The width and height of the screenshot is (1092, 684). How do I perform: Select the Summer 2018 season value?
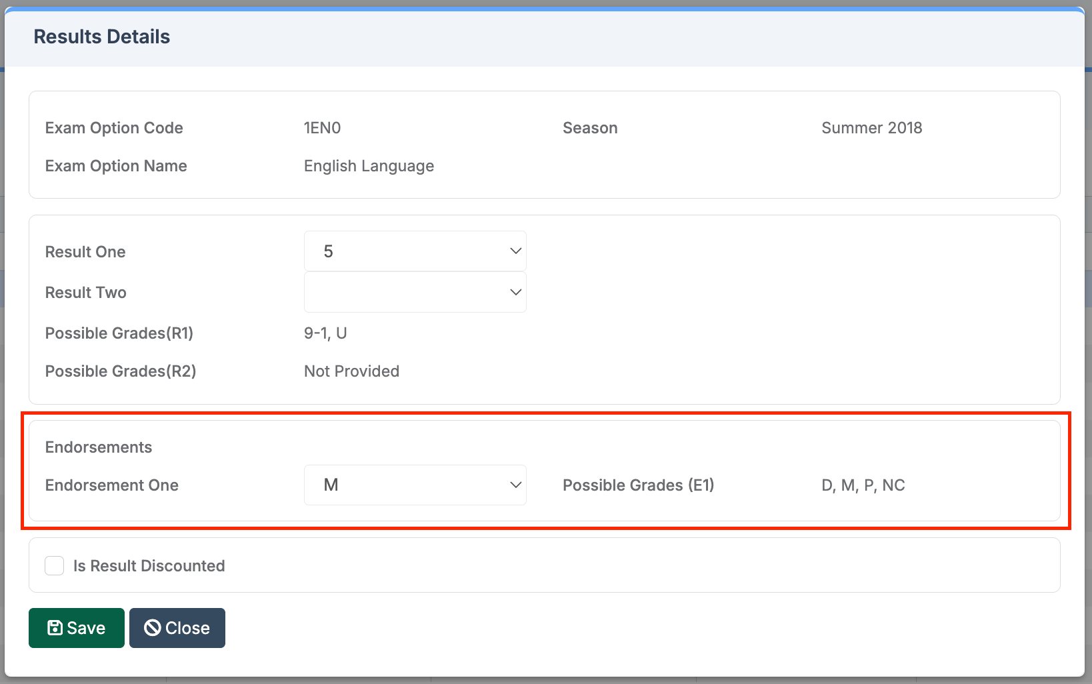[x=871, y=128]
